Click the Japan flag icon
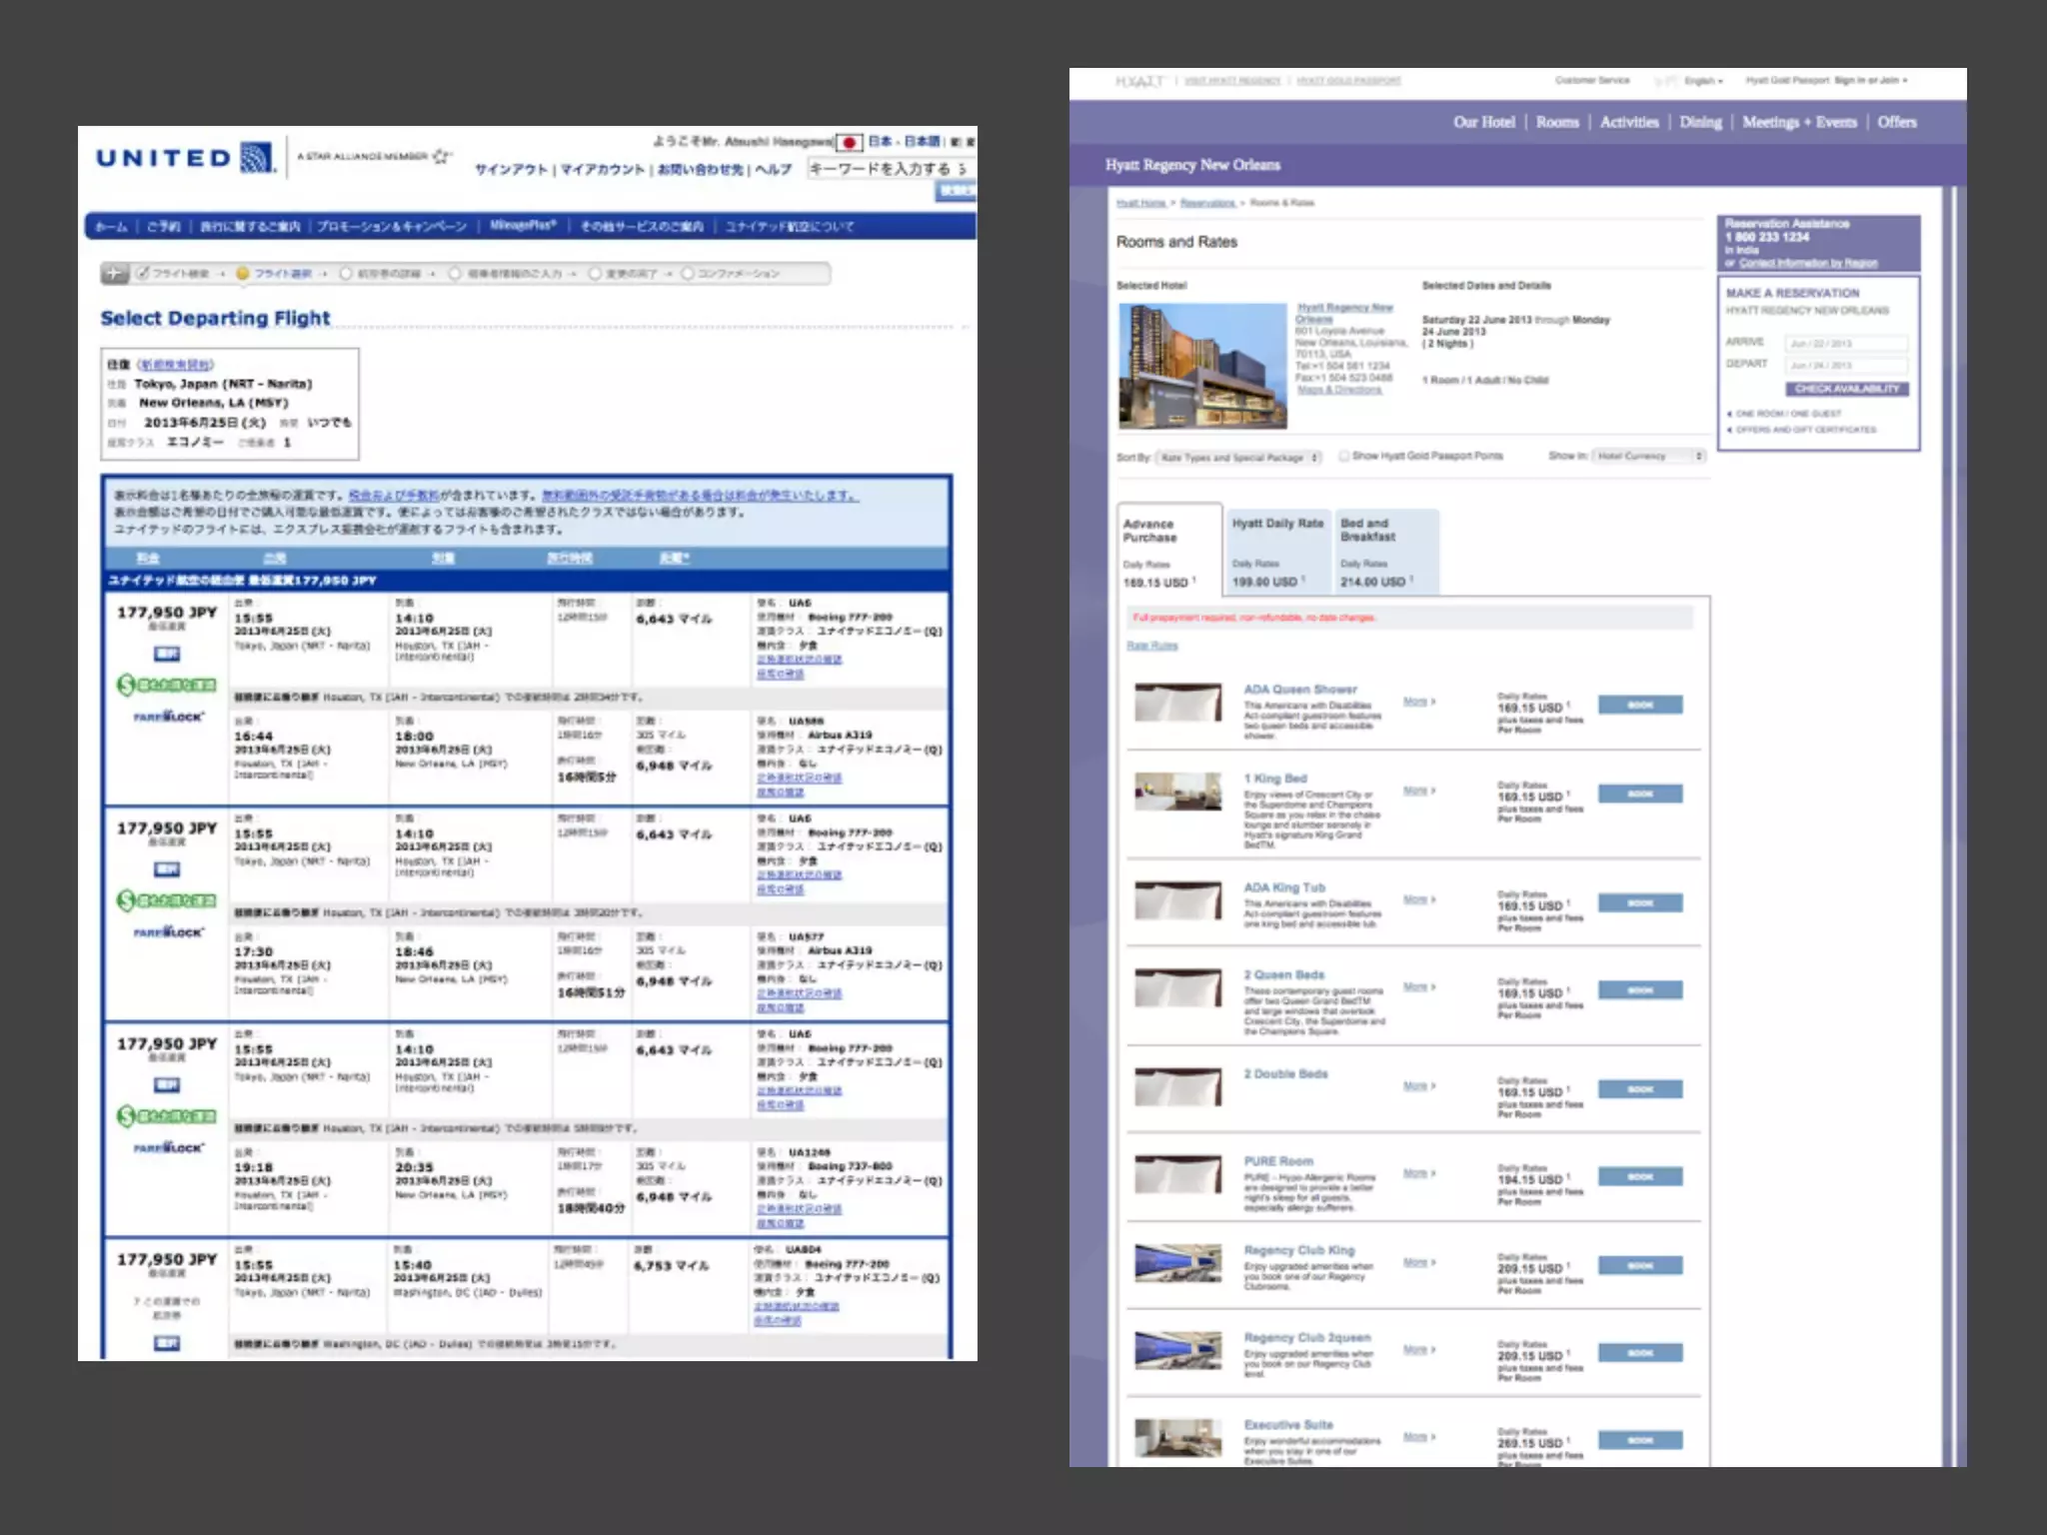The image size is (2047, 1535). pos(849,142)
